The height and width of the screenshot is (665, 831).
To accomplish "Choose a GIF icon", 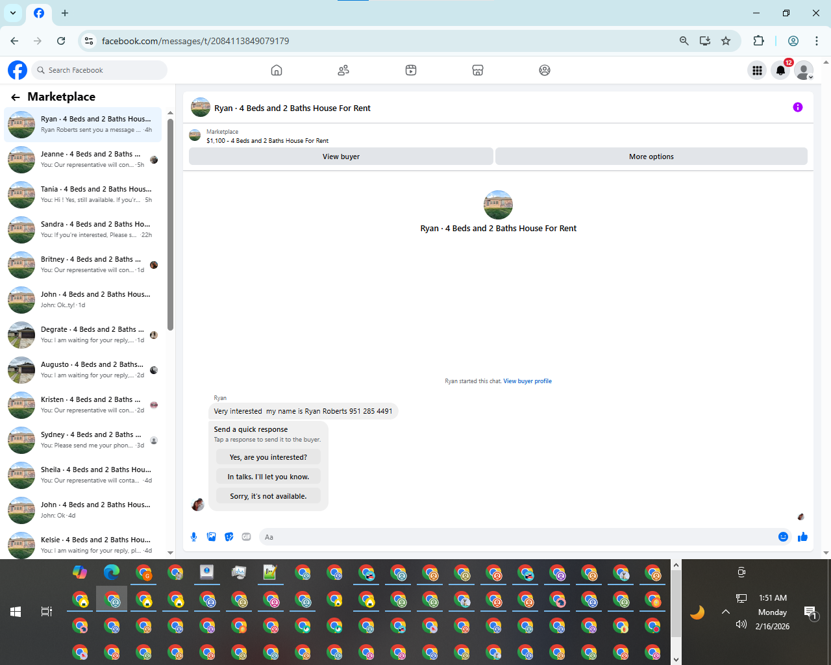I will 247,536.
